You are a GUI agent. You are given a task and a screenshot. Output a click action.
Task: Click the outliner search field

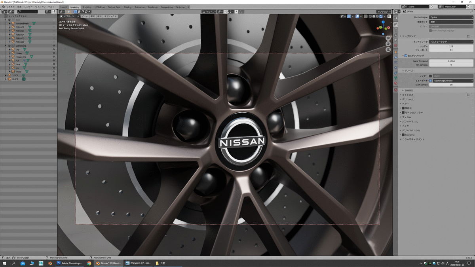click(x=28, y=12)
